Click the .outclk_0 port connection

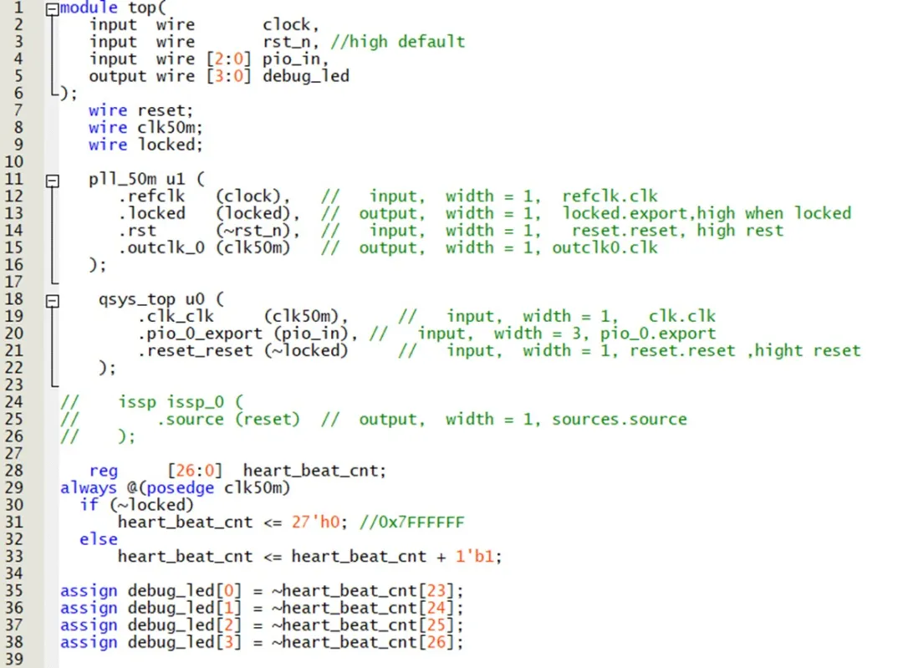161,248
